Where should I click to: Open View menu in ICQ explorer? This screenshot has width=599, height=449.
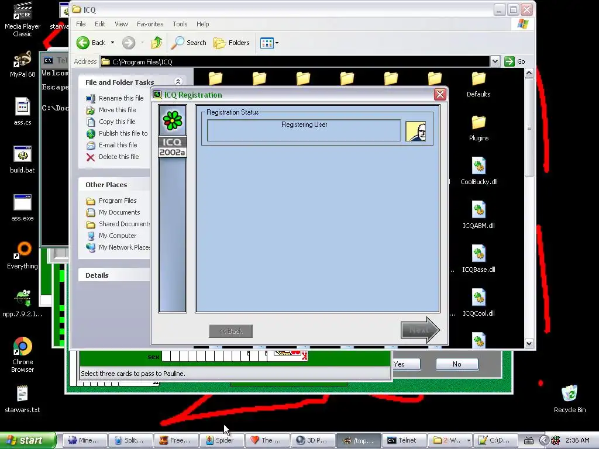[x=122, y=24]
